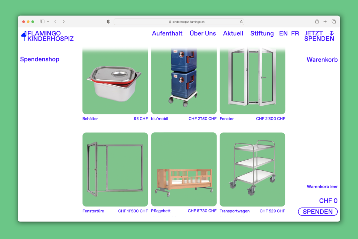Open the Safari share icon
The height and width of the screenshot is (239, 358).
click(317, 22)
